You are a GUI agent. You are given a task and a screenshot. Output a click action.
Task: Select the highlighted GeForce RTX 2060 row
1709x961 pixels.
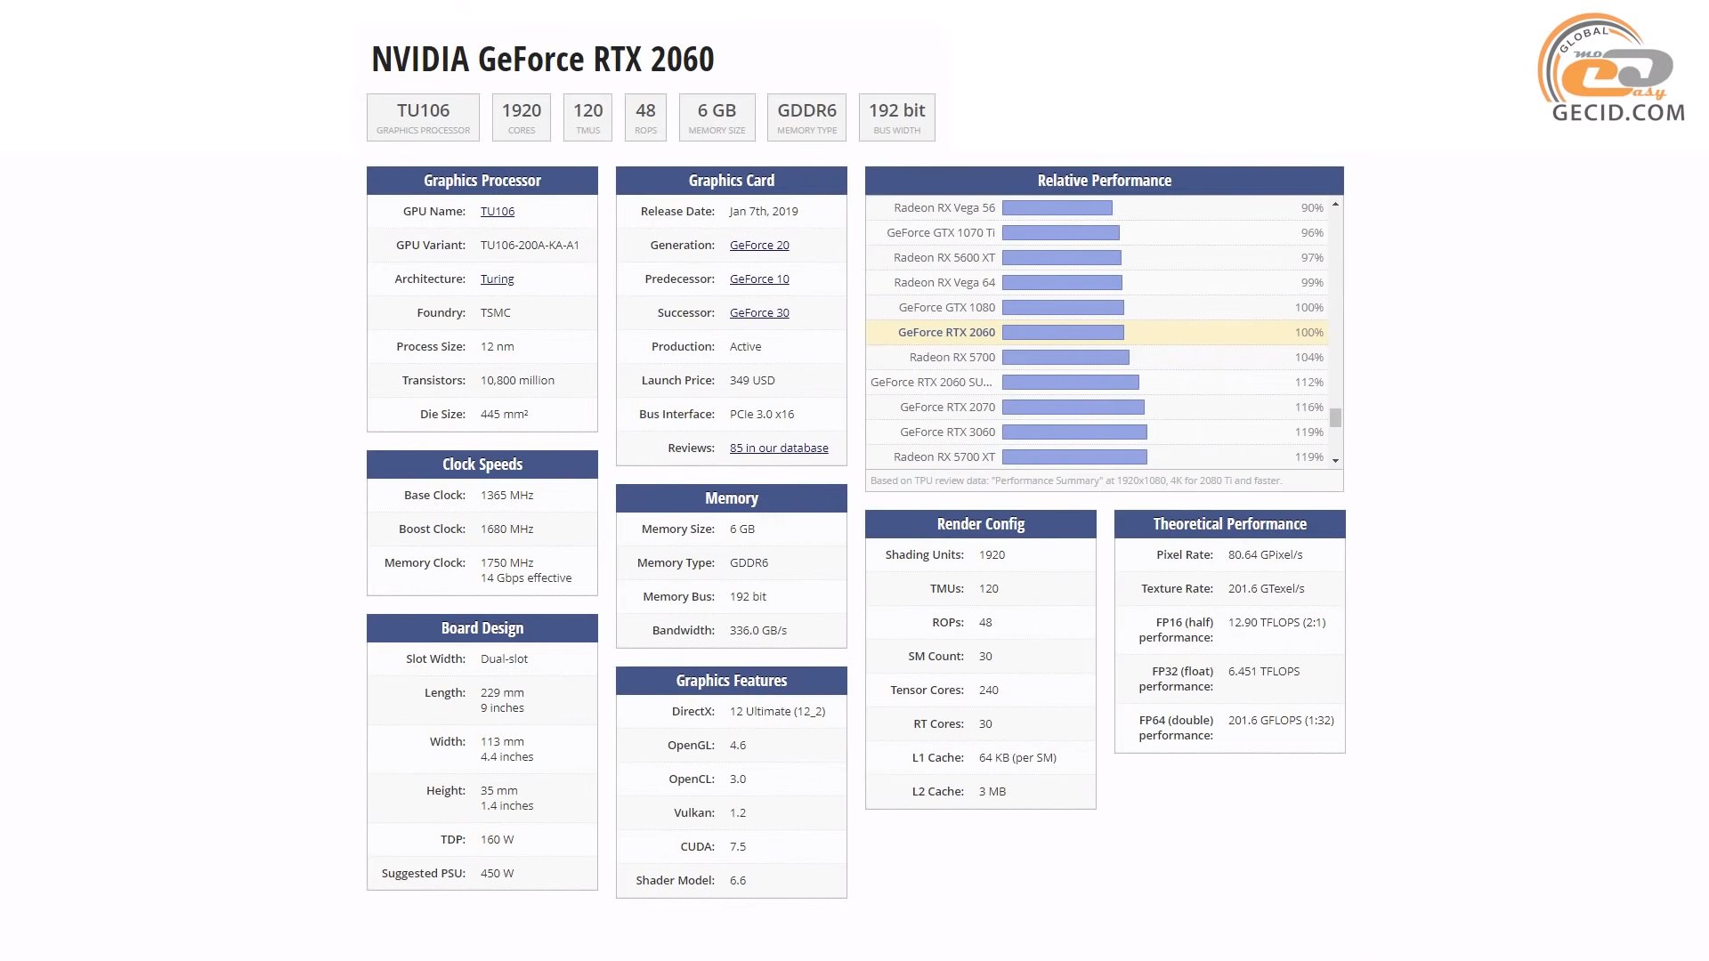[1097, 332]
